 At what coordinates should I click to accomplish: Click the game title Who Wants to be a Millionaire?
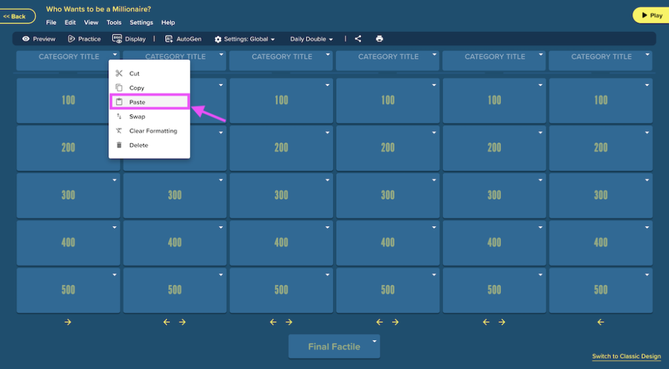[98, 9]
